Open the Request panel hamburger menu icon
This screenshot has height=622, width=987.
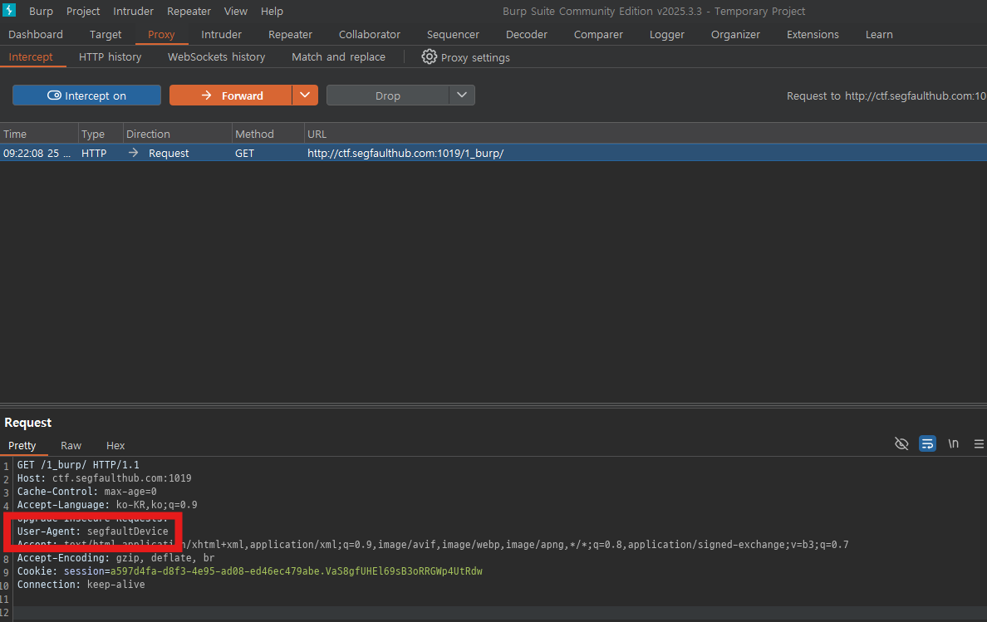click(x=979, y=444)
